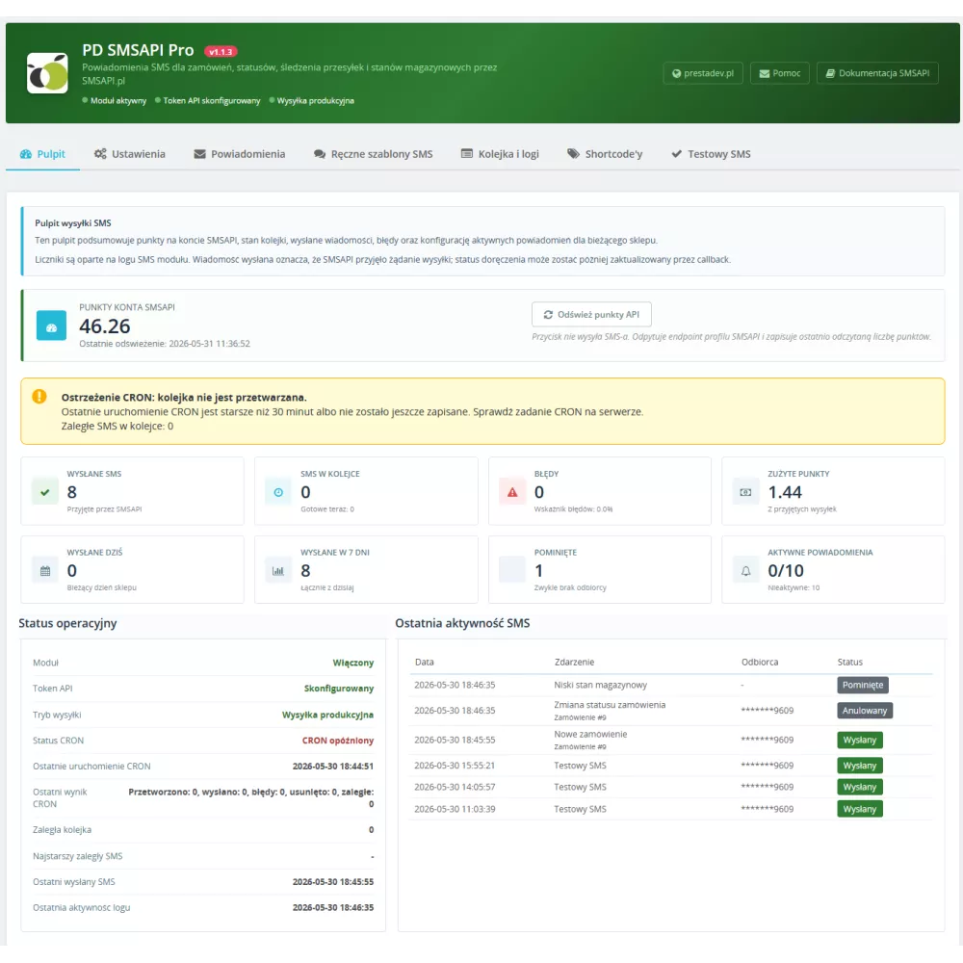Switch to the Shortcode'y tab
The image size is (963, 963).
(x=605, y=154)
